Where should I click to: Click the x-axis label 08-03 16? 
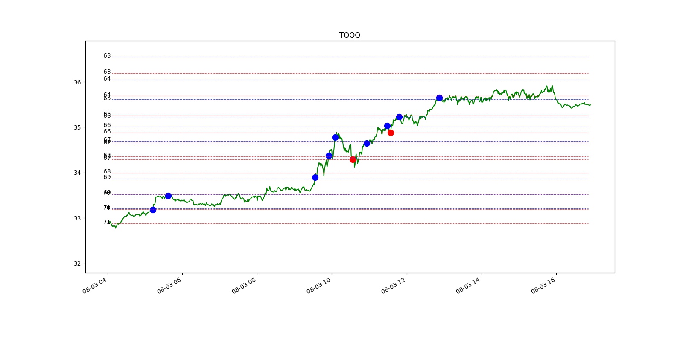(543, 285)
